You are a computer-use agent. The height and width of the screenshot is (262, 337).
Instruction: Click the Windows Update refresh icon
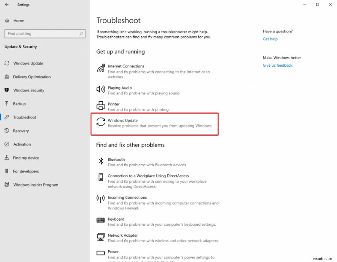pyautogui.click(x=101, y=122)
